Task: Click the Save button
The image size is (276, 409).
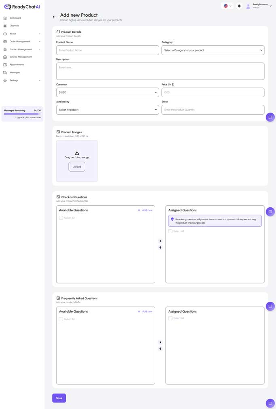Action: (59, 398)
